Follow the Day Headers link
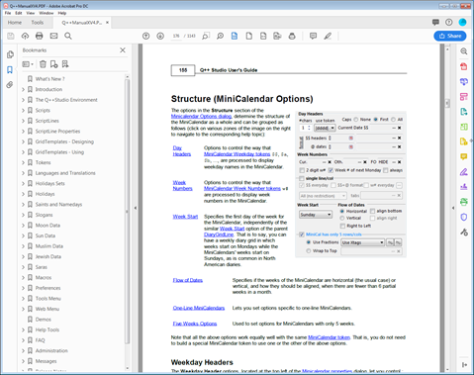 pos(181,151)
